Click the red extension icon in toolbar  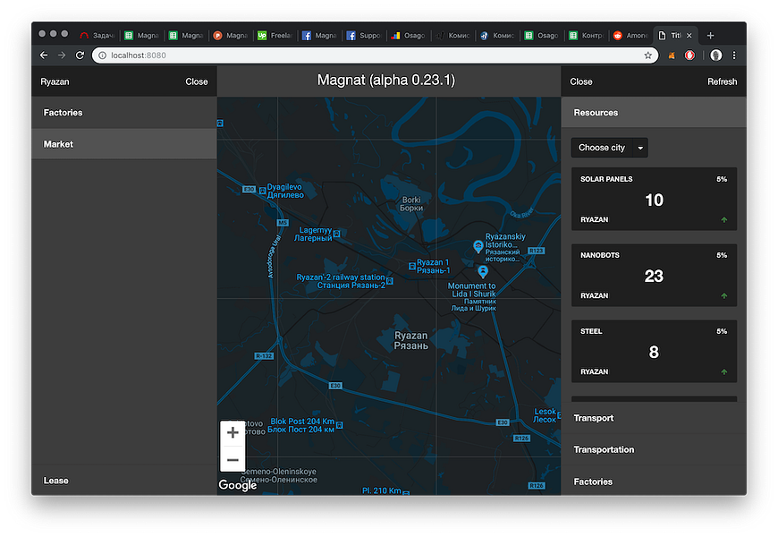point(689,55)
